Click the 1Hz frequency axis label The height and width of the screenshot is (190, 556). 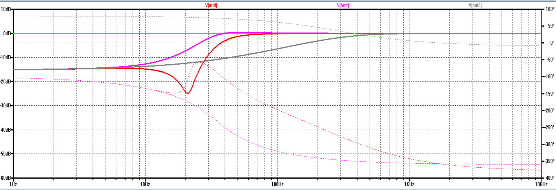[x=13, y=184]
